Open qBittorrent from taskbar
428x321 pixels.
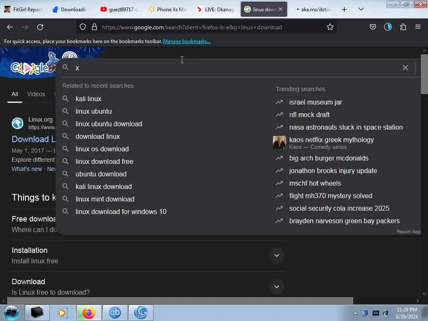click(x=115, y=313)
